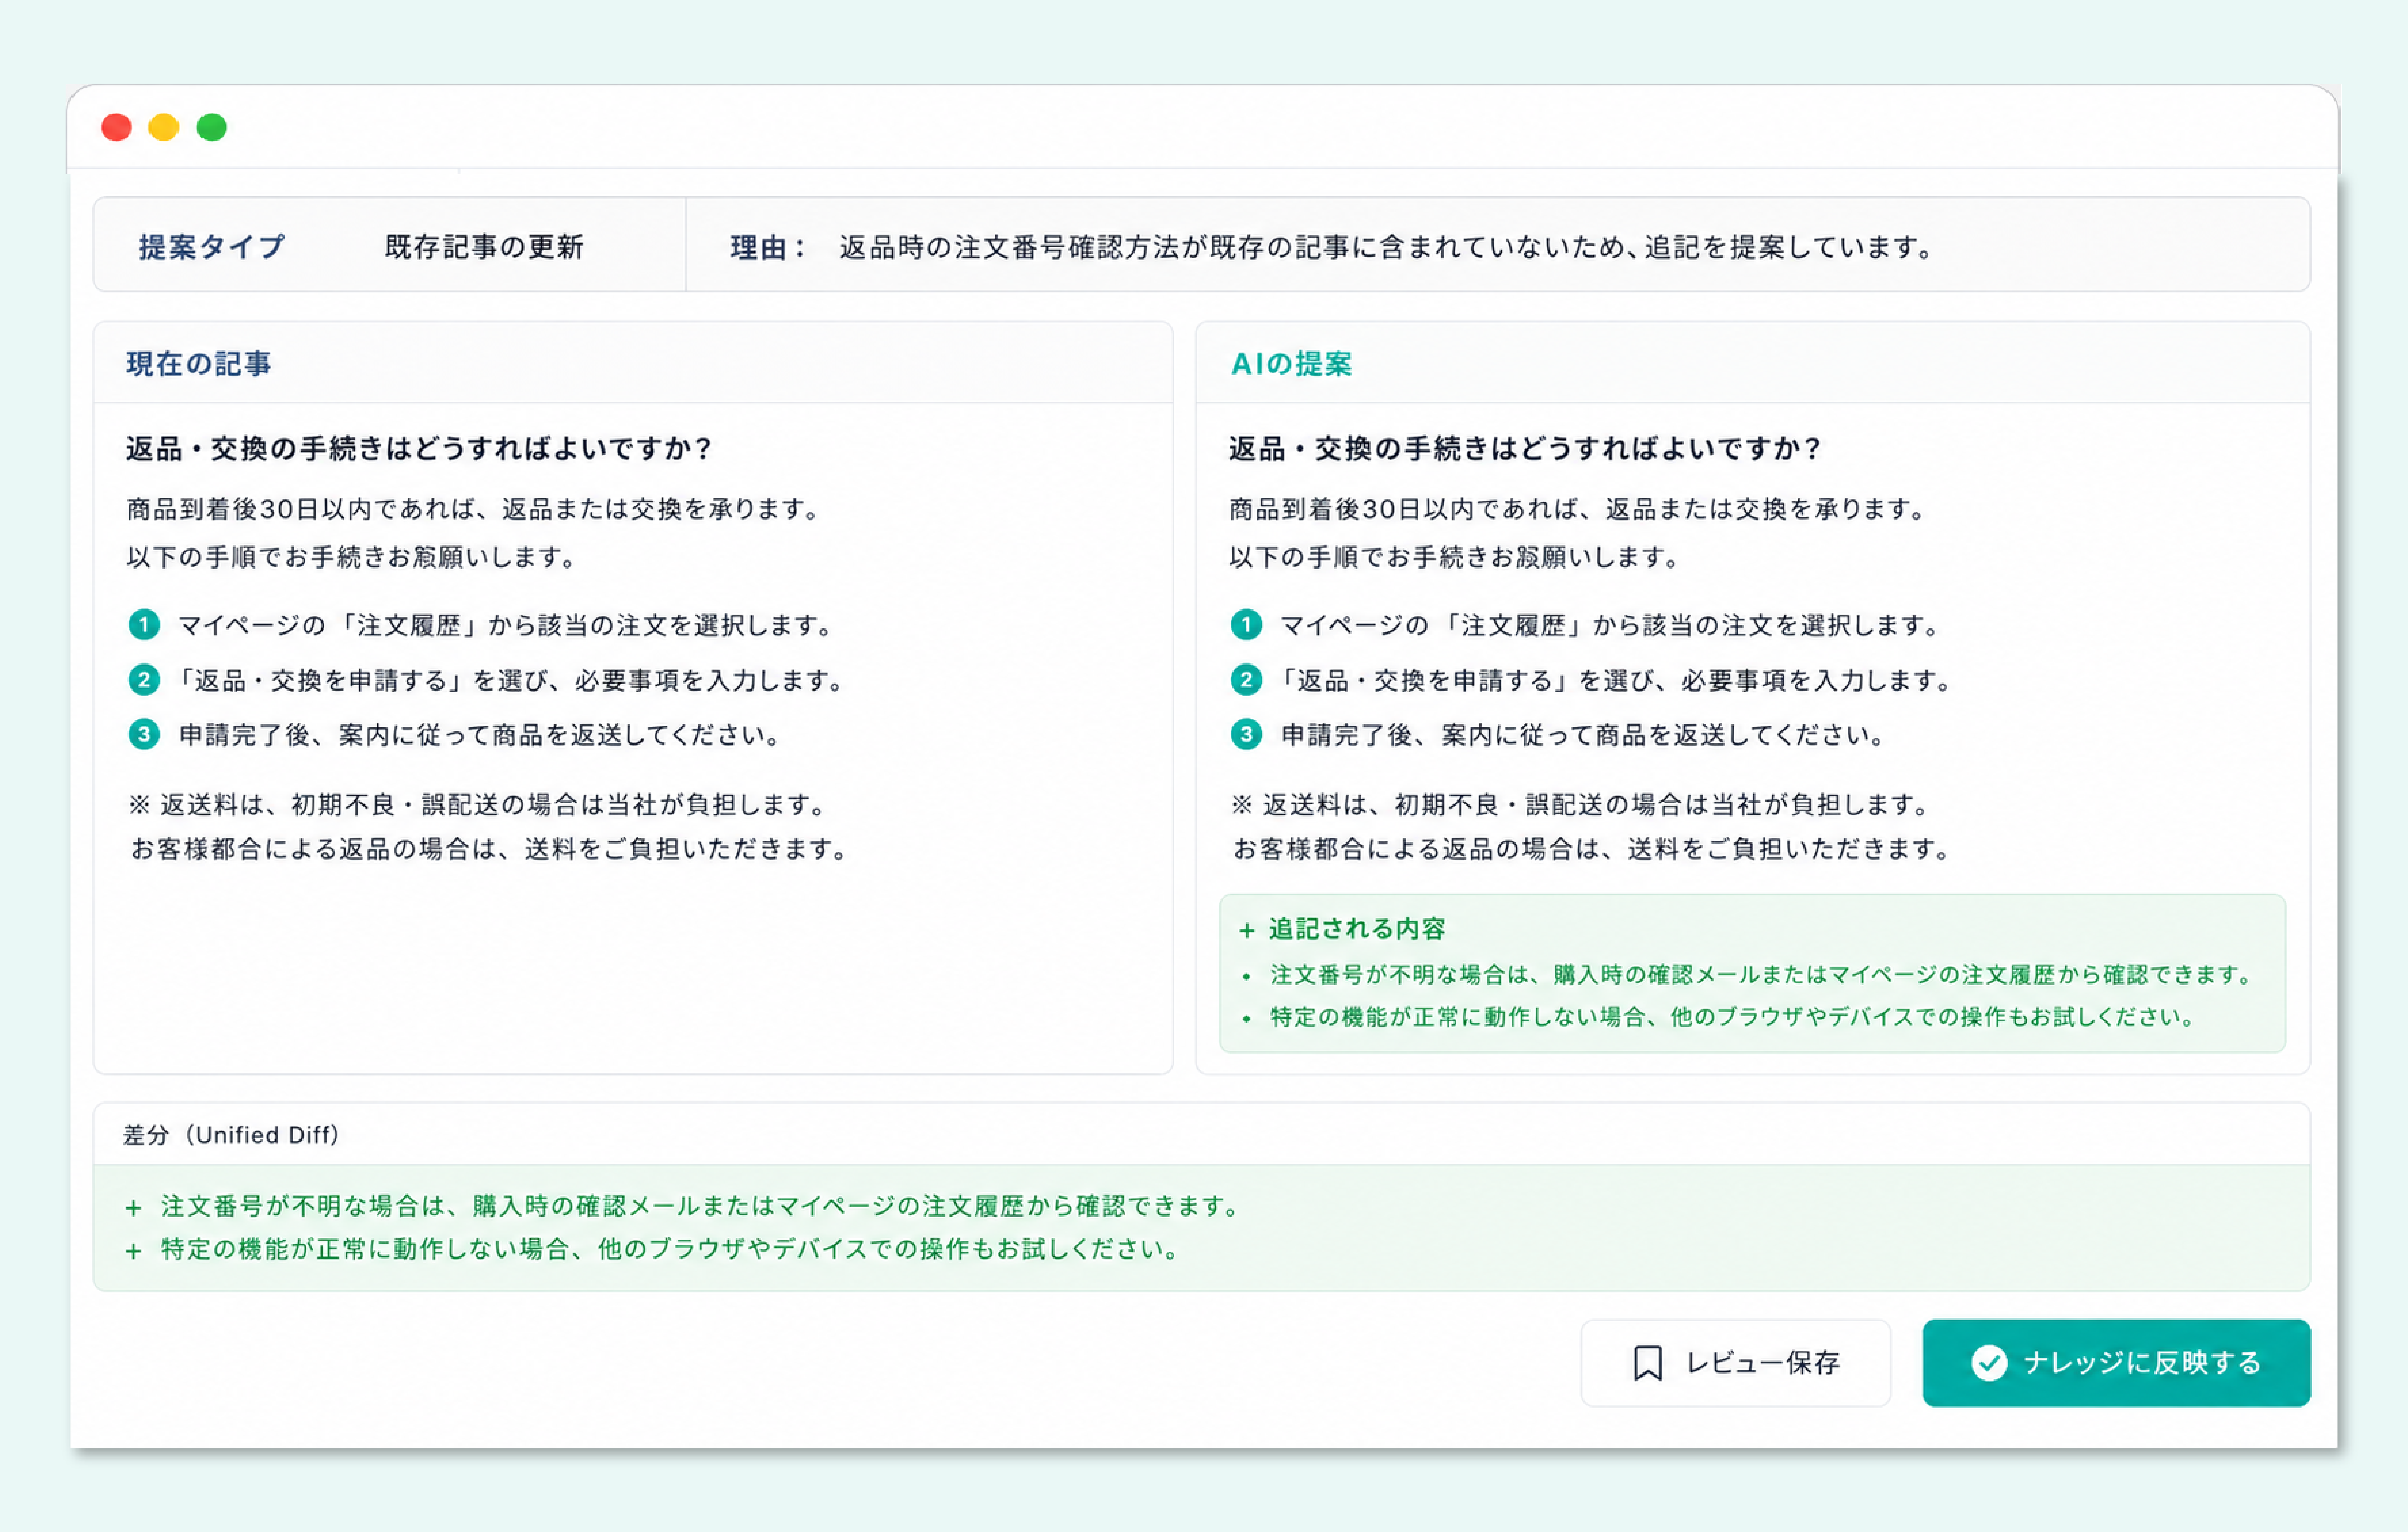2408x1532 pixels.
Task: Click step 1 badge in AIの提案
Action: coord(1246,625)
